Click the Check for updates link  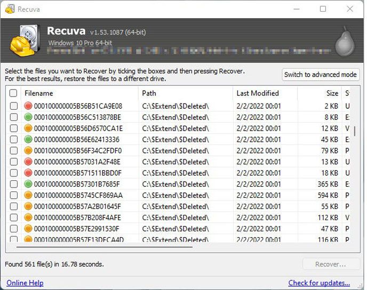coord(319,283)
